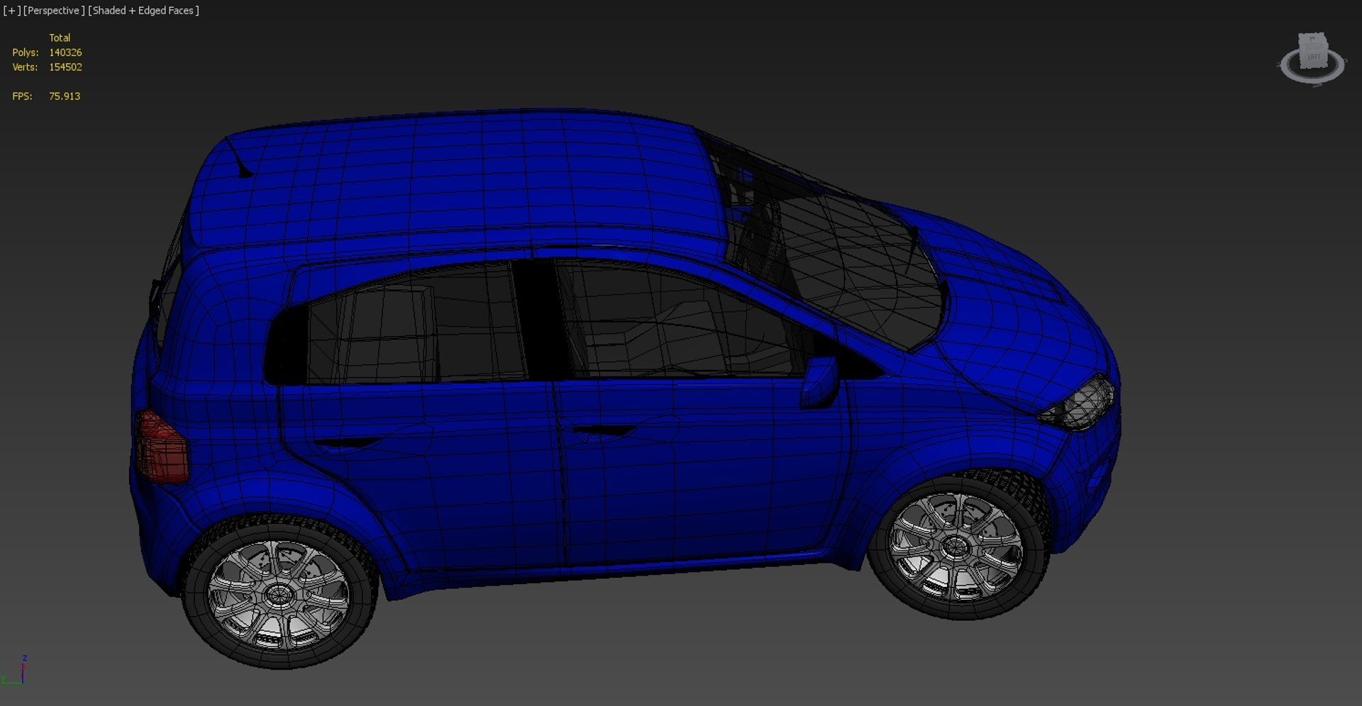
Task: Select the Verts count value 154502
Action: coord(65,67)
